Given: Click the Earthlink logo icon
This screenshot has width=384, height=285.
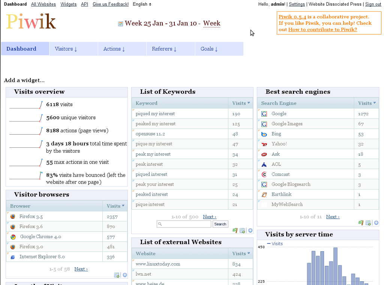Looking at the screenshot, I should 264,195.
